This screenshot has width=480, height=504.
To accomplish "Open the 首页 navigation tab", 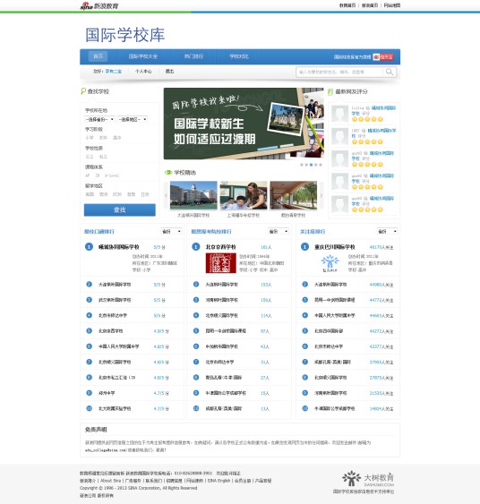I will coord(98,56).
